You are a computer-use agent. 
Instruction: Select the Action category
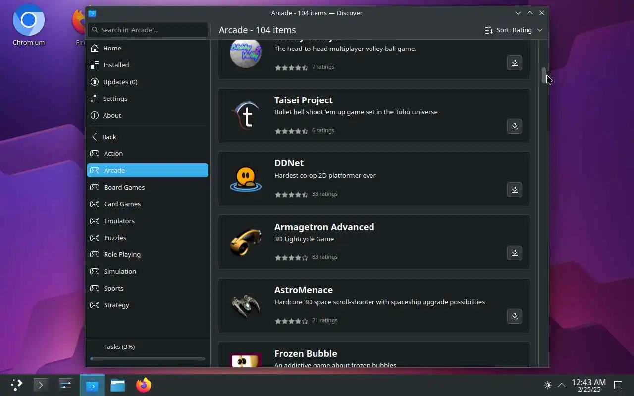pyautogui.click(x=148, y=153)
